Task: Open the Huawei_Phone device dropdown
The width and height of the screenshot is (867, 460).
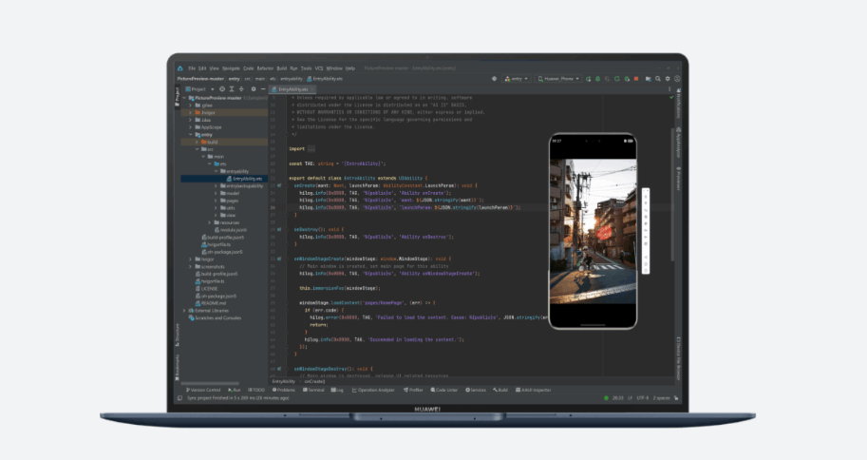Action: 558,79
